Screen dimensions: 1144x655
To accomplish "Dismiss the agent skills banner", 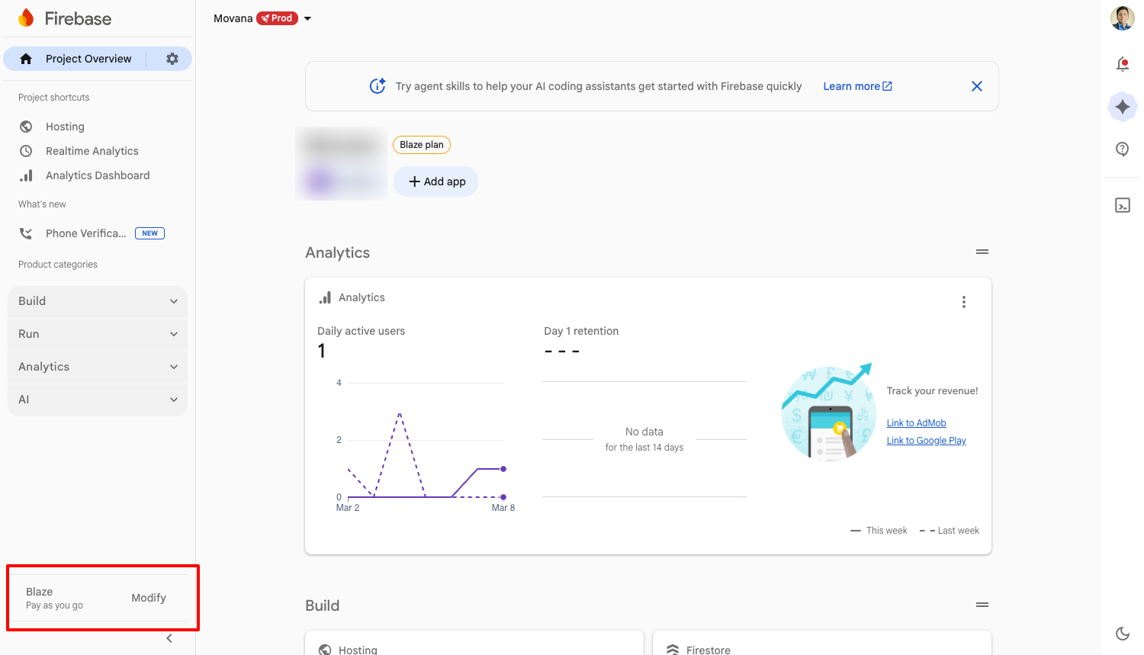I will point(977,86).
